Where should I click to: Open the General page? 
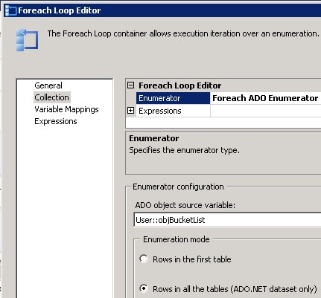pyautogui.click(x=48, y=85)
